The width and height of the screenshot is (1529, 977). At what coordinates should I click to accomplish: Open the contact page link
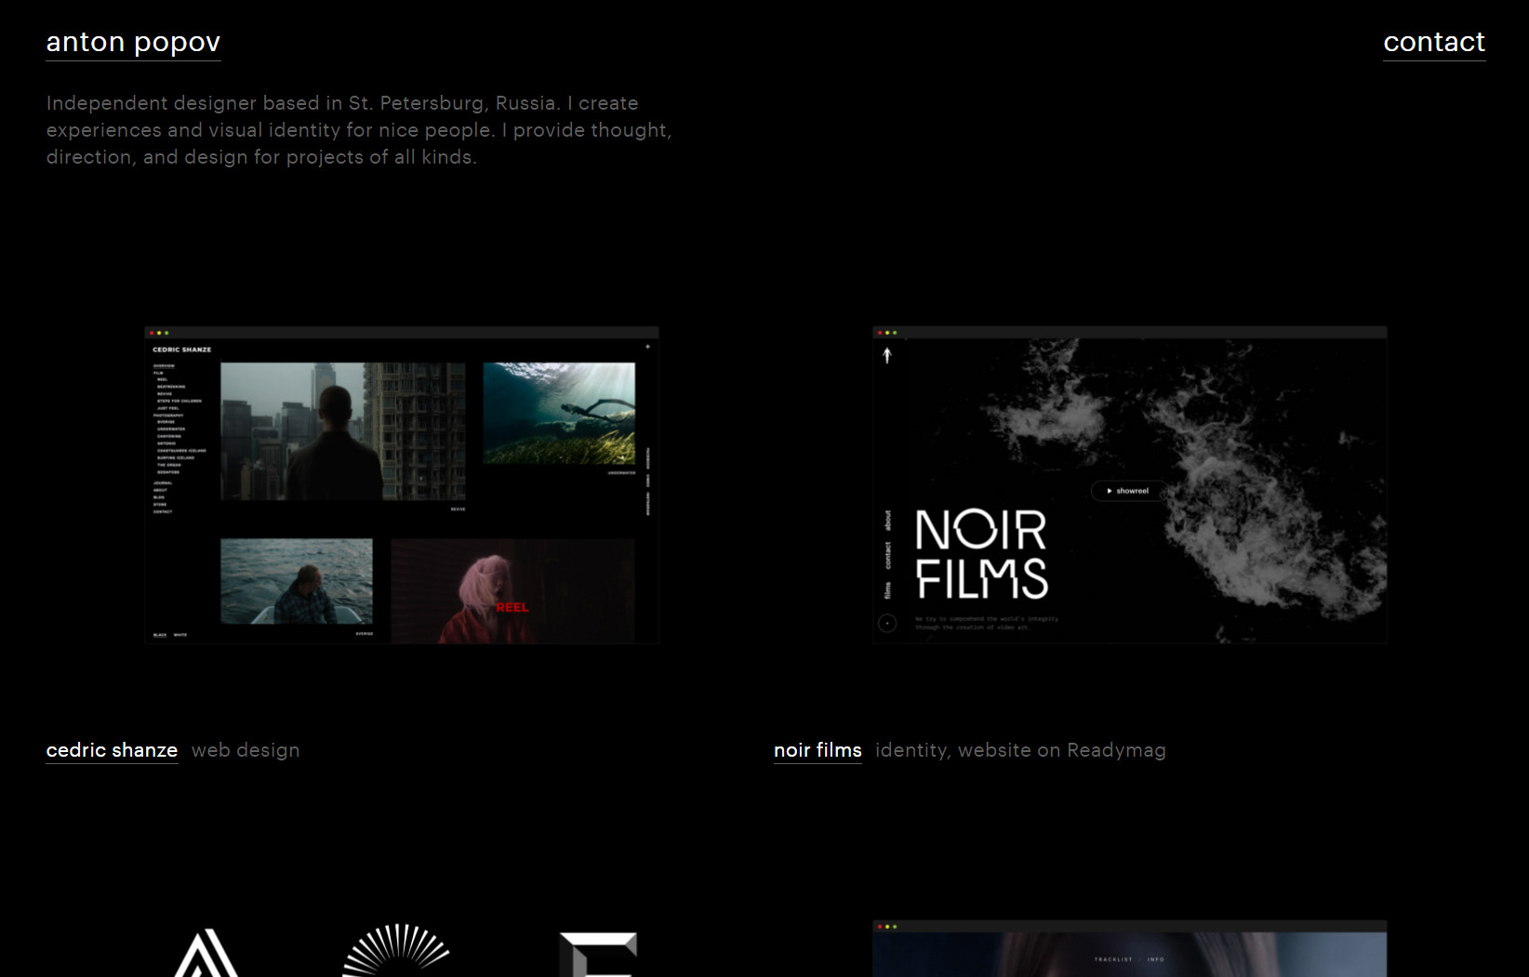1433,43
